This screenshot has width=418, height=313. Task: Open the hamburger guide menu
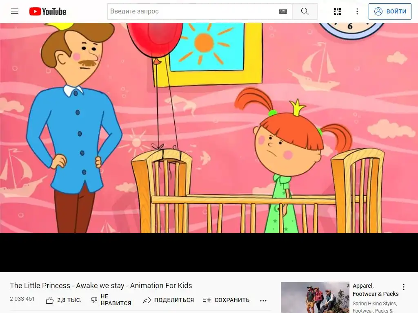click(x=15, y=11)
